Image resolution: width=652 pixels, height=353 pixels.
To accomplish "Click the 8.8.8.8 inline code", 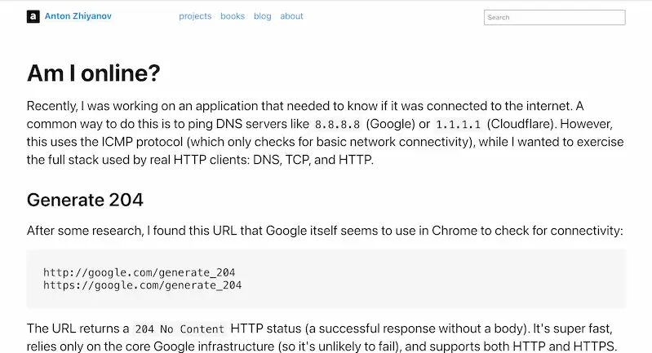I will pyautogui.click(x=337, y=125).
